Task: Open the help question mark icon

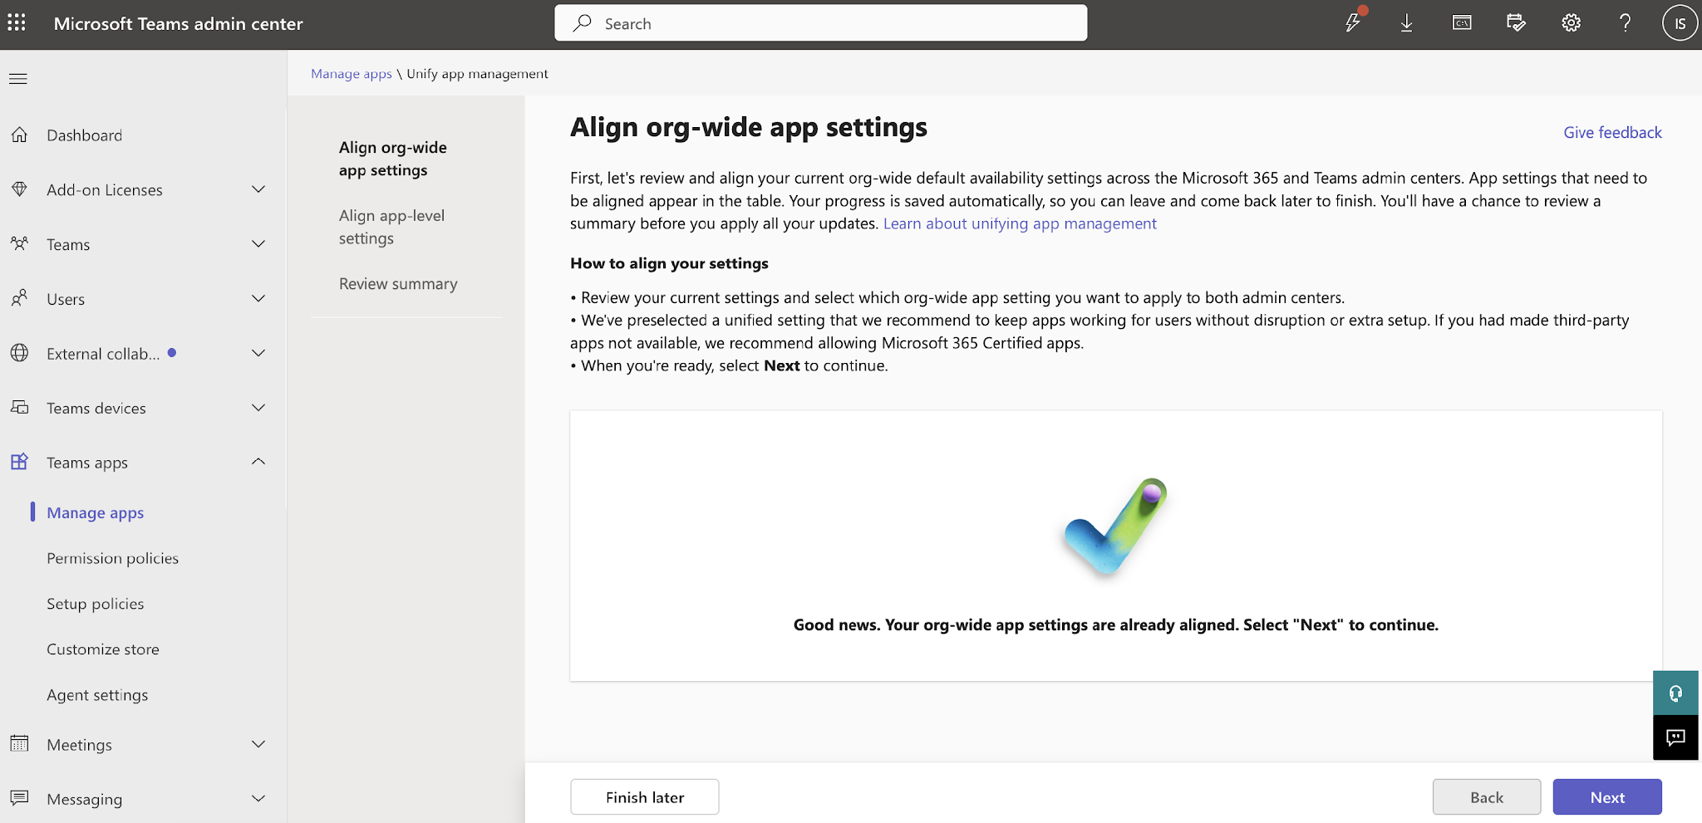Action: (x=1625, y=23)
